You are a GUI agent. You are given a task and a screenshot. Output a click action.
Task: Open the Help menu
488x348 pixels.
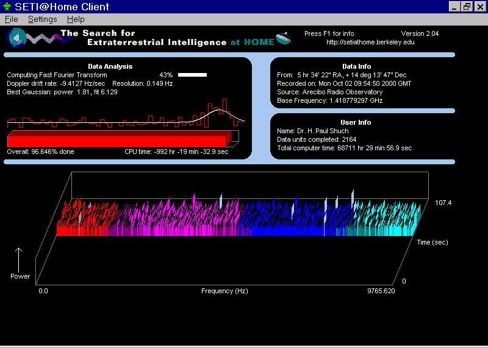tap(76, 19)
